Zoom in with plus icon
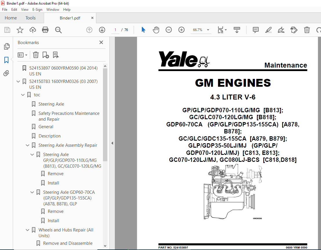The width and height of the screenshot is (321, 250). [x=182, y=30]
